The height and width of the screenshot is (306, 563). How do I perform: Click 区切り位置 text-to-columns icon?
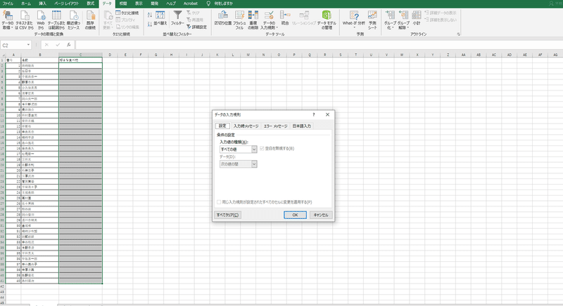(x=223, y=18)
